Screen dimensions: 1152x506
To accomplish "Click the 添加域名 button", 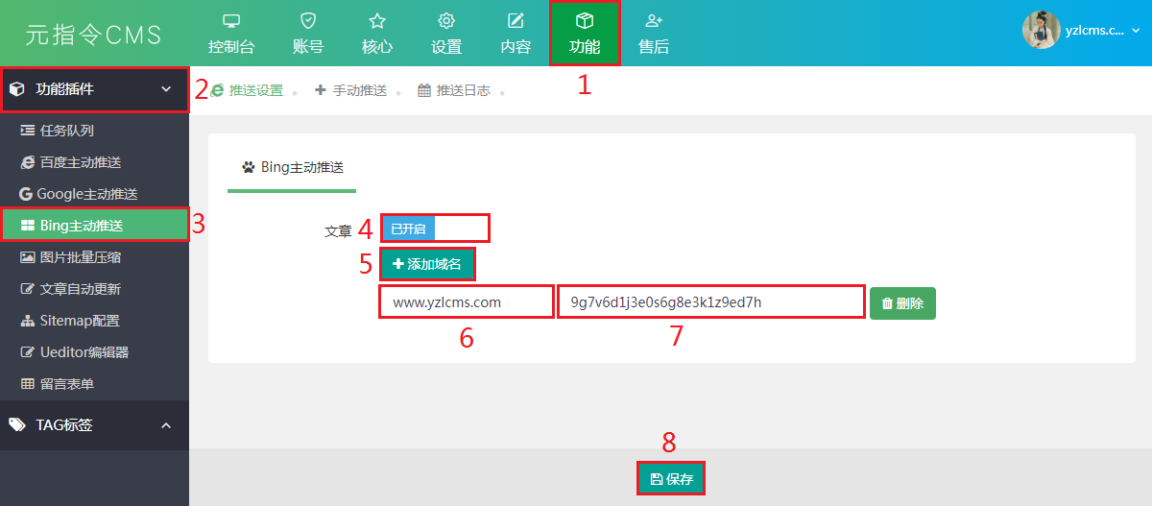I will pyautogui.click(x=427, y=263).
